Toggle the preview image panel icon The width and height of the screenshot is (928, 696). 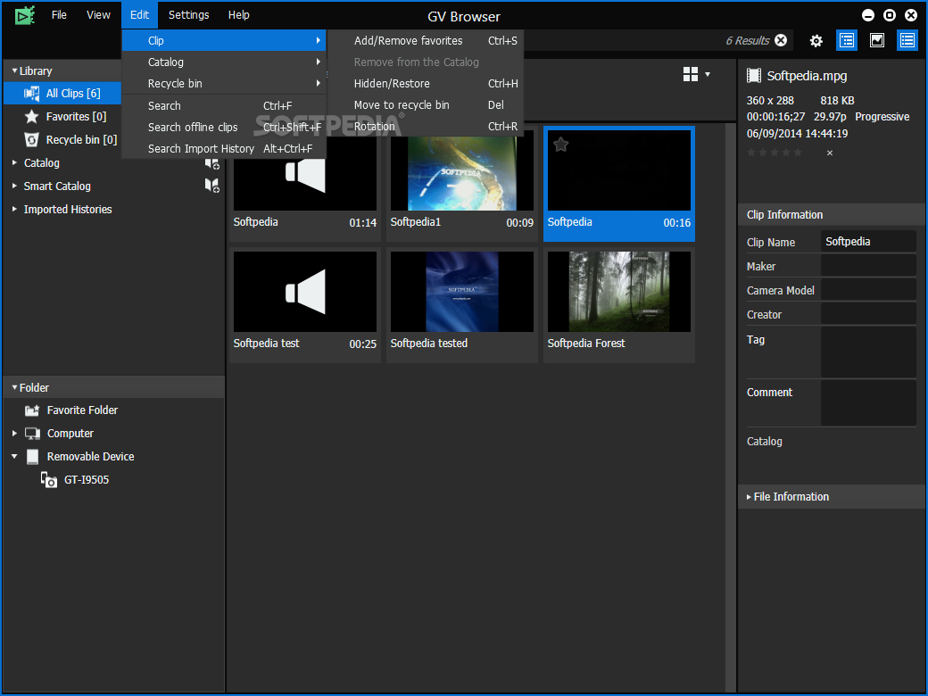pos(877,40)
